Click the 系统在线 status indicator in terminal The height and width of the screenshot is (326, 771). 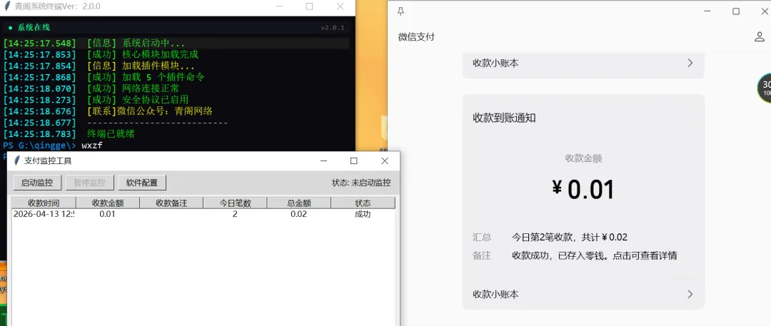tap(29, 28)
